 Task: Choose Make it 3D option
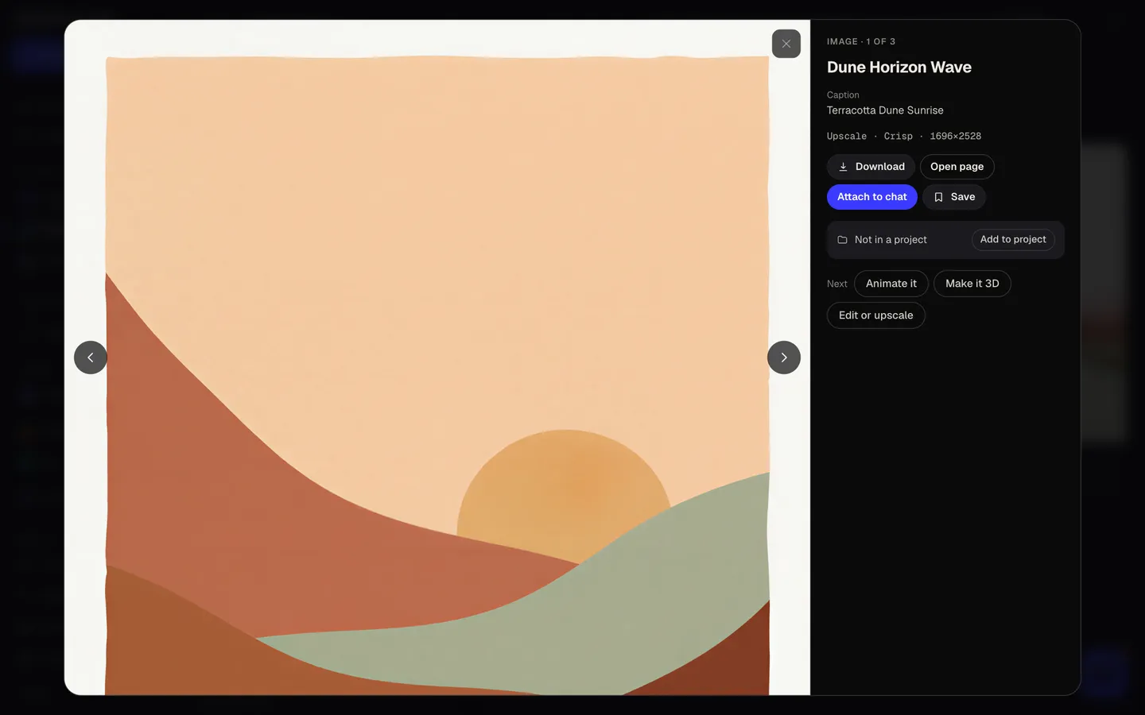pos(972,284)
